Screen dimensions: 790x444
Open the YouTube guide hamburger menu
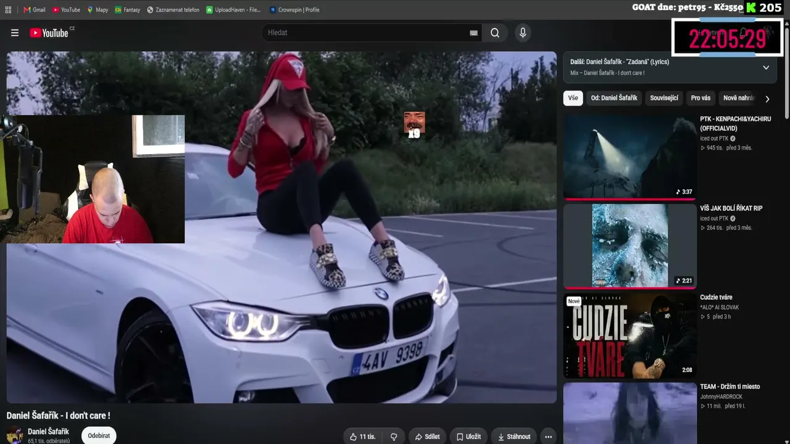click(15, 33)
